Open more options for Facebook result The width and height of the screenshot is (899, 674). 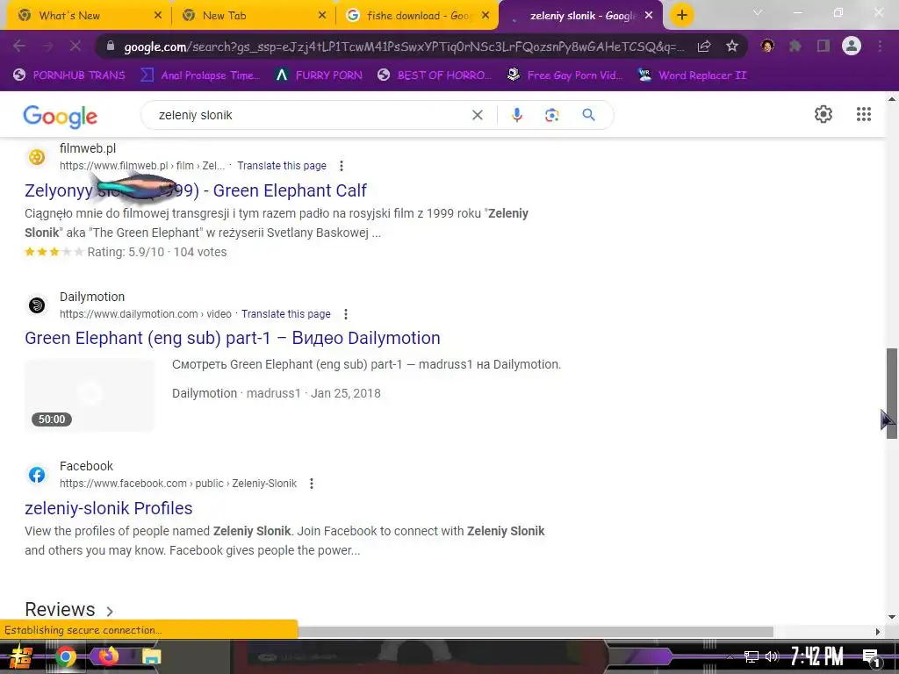[312, 484]
